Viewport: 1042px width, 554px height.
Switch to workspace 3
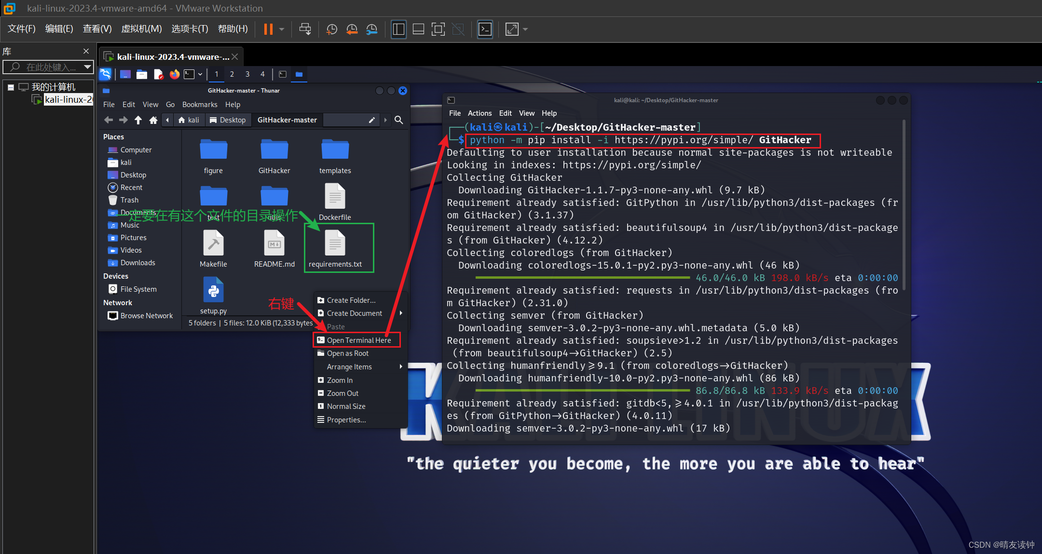pos(247,74)
